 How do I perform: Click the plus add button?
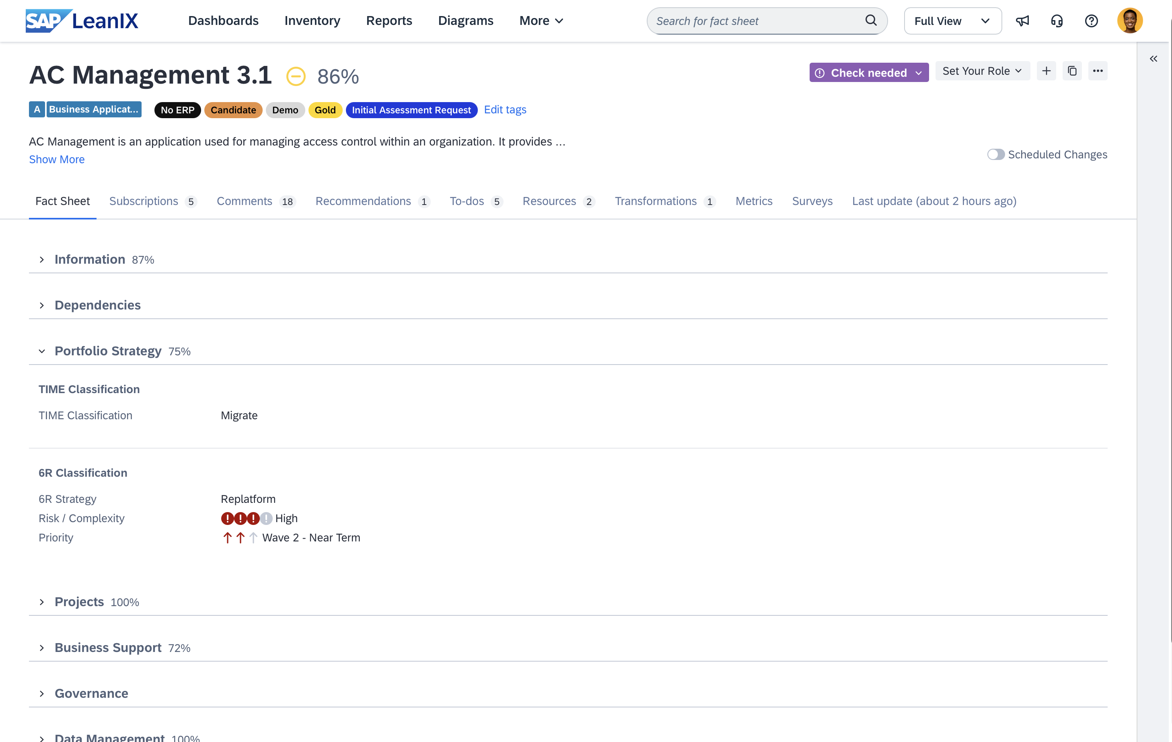(1046, 71)
